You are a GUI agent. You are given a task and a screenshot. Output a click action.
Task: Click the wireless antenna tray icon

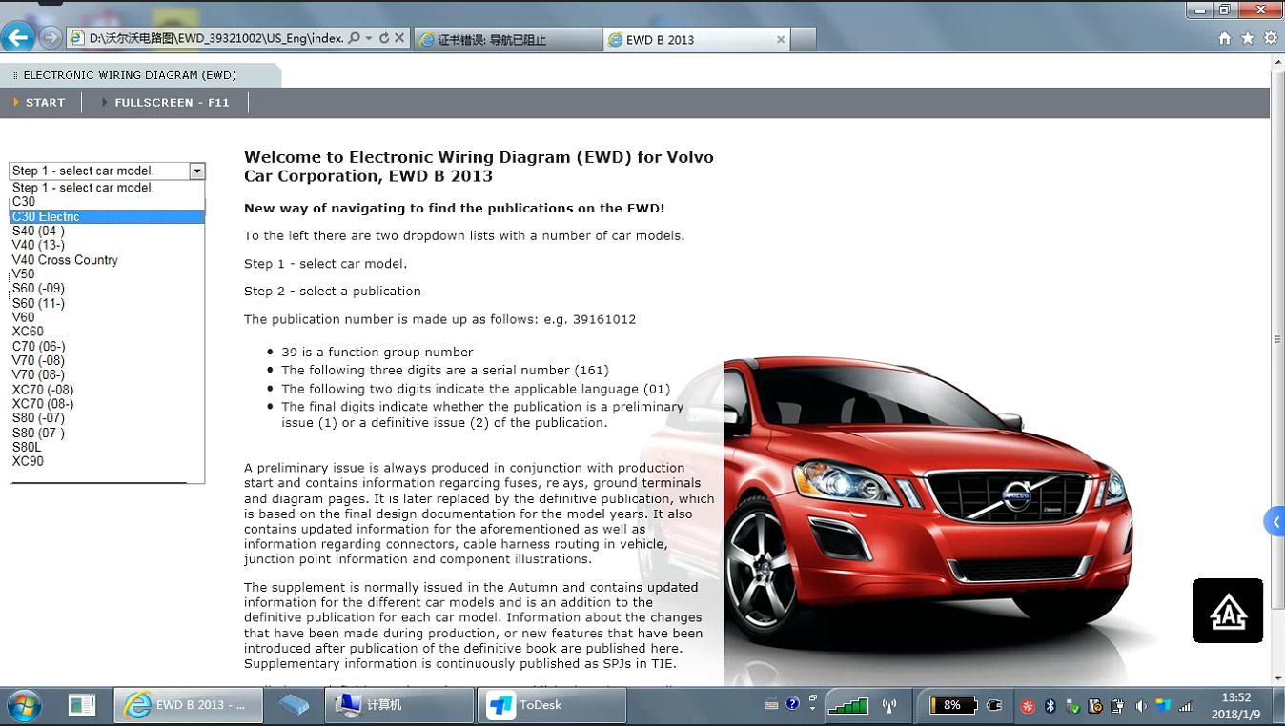tap(889, 706)
